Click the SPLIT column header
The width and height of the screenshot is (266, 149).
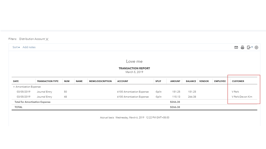(x=158, y=81)
